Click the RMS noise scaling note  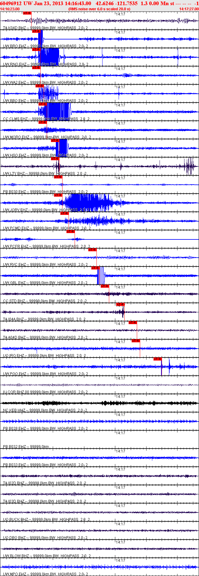tap(99, 9)
